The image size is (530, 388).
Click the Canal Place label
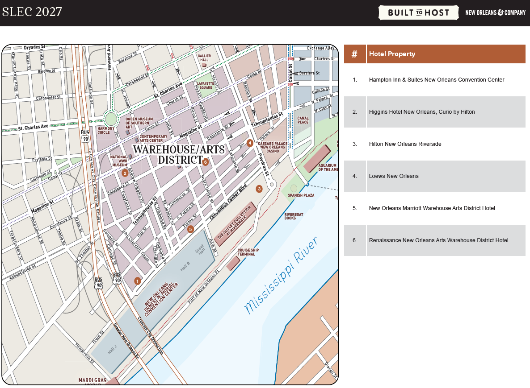(303, 120)
